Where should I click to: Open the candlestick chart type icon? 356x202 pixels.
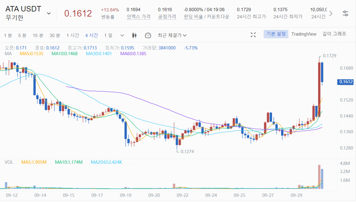[134, 35]
